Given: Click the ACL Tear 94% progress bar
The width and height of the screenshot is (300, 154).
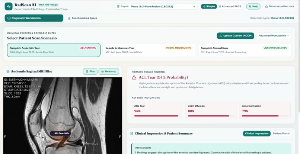Looking at the screenshot, I should tap(157, 116).
